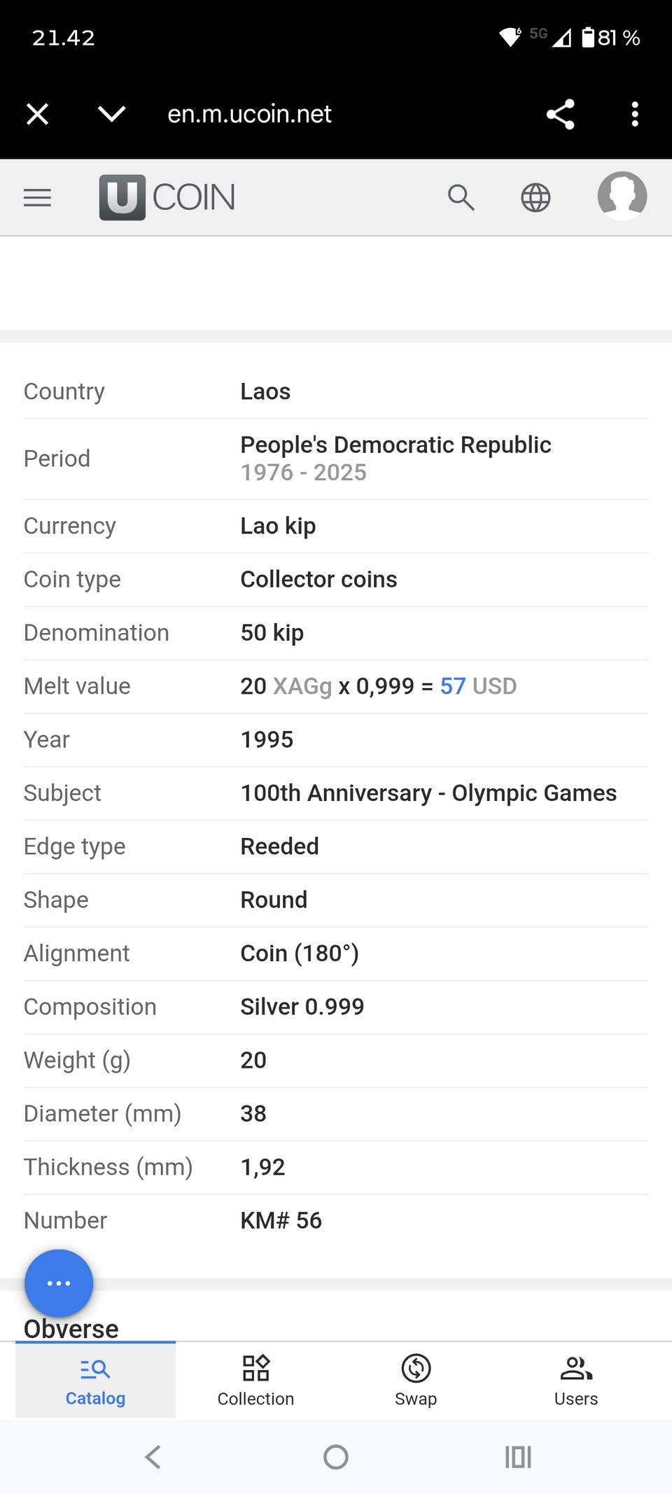This screenshot has height=1494, width=672.
Task: Tap the en.m.ucoin.net address text
Action: [x=249, y=114]
